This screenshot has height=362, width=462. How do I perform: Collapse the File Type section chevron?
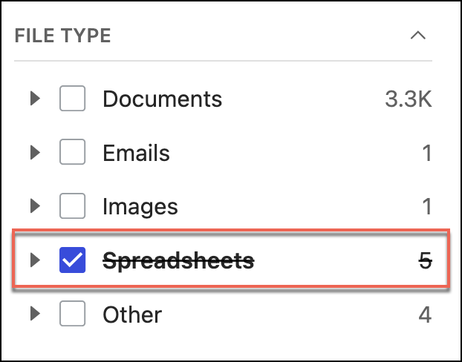tap(418, 35)
